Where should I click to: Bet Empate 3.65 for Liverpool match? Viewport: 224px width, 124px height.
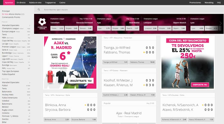[x=165, y=28]
